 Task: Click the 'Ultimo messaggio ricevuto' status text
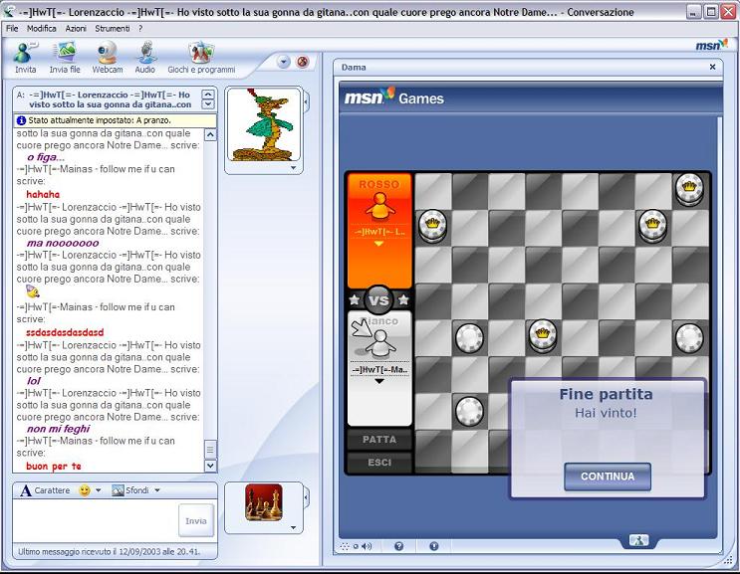pyautogui.click(x=109, y=551)
